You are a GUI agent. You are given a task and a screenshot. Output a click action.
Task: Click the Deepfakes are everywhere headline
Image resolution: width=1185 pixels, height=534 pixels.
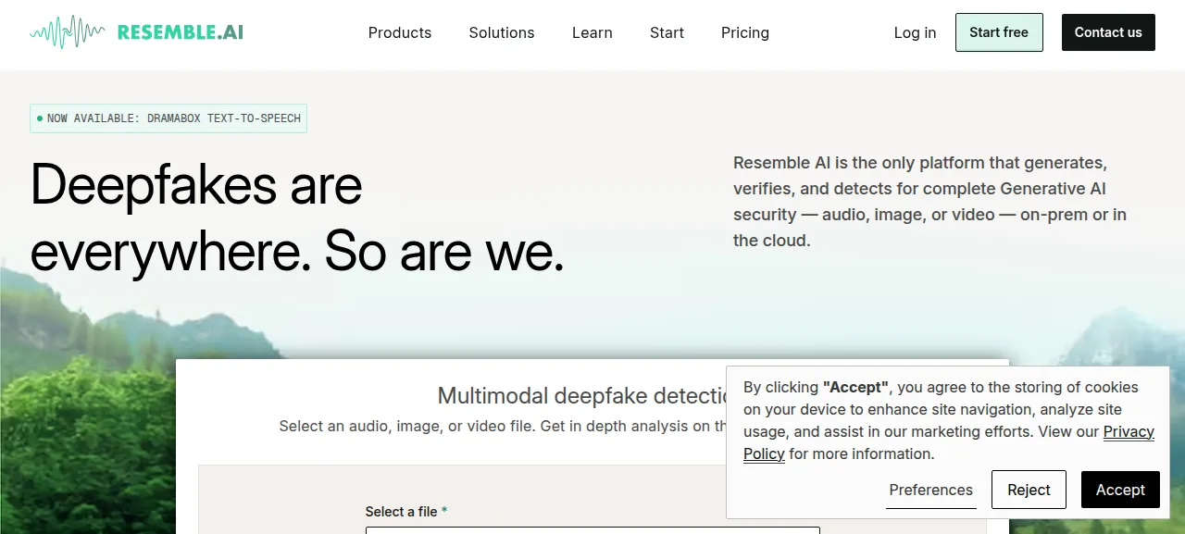pos(297,218)
